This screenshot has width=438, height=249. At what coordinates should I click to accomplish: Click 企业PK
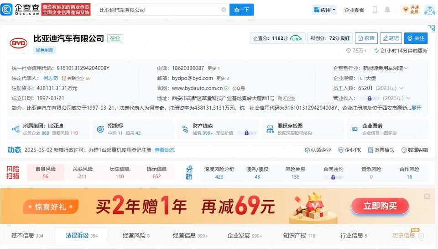349,150
